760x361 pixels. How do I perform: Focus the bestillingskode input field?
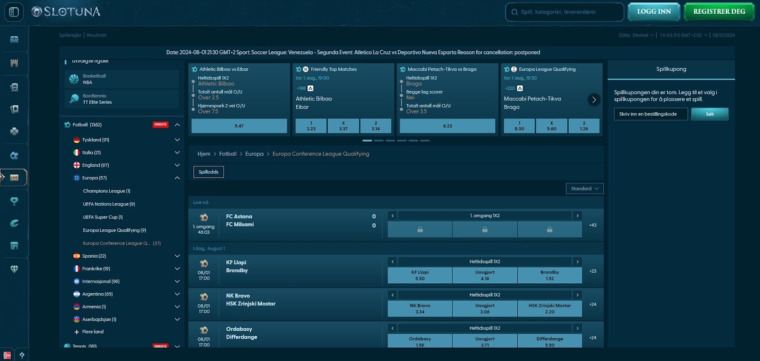click(x=651, y=114)
